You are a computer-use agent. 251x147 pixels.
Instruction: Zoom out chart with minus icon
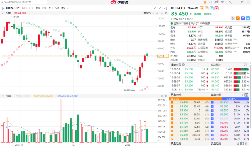(162, 13)
